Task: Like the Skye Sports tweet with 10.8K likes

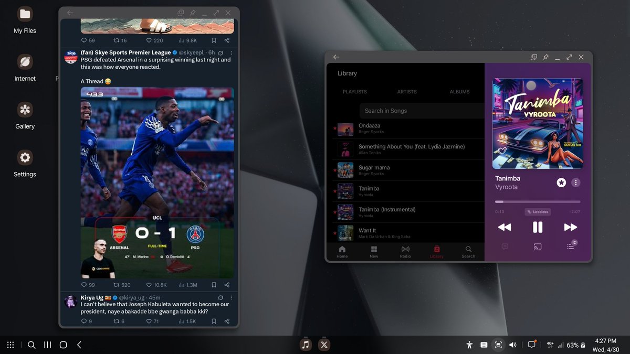Action: point(156,285)
